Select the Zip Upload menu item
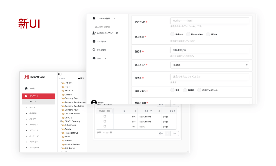 click(34, 147)
